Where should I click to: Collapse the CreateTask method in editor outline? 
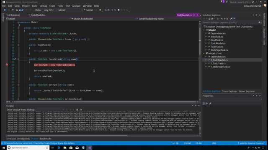click(x=18, y=59)
